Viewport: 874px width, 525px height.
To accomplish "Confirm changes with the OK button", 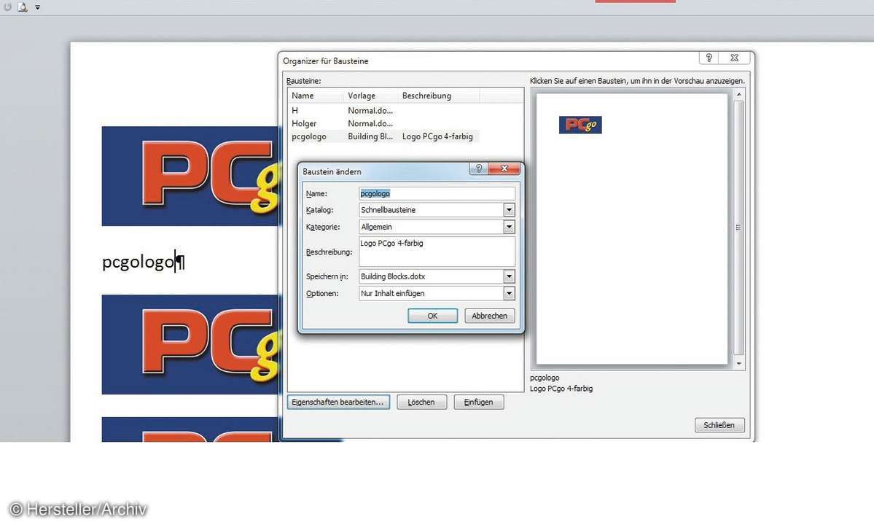I will click(x=432, y=316).
